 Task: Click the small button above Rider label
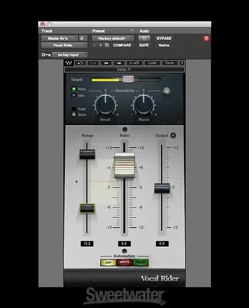pyautogui.click(x=125, y=129)
